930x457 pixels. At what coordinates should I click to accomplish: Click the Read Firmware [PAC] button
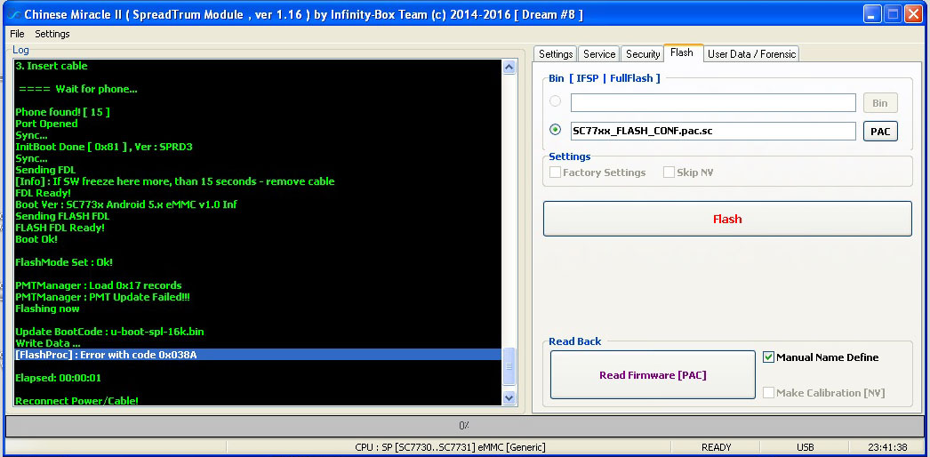point(653,375)
